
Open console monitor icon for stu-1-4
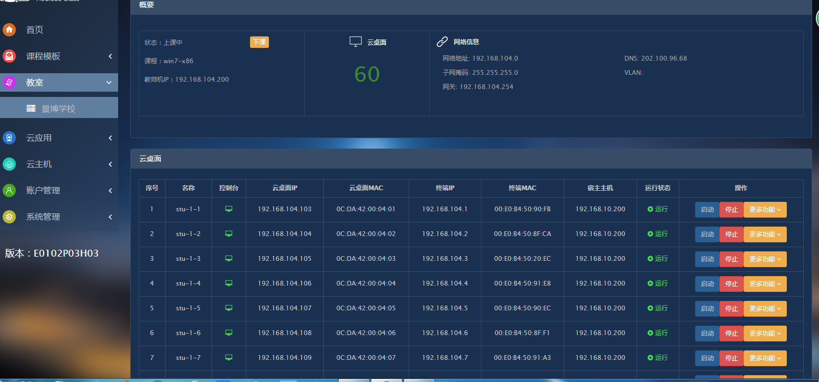[x=229, y=283]
